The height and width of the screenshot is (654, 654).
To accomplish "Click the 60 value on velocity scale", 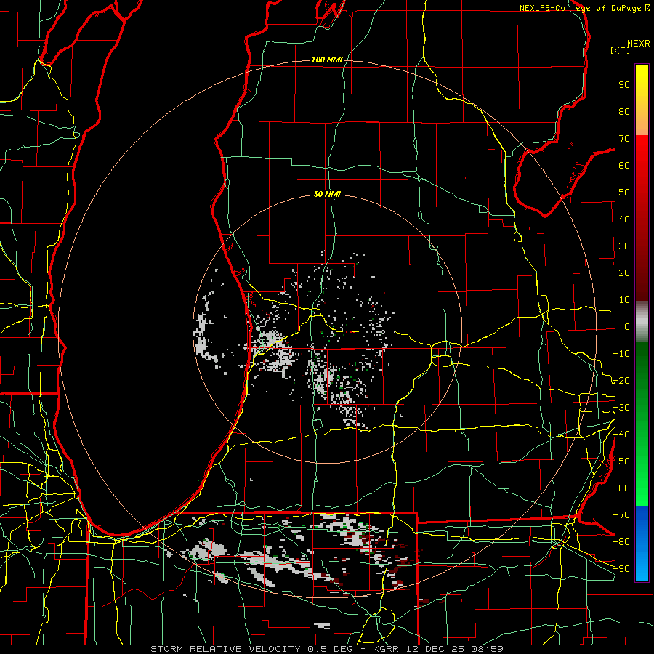I will pyautogui.click(x=624, y=166).
